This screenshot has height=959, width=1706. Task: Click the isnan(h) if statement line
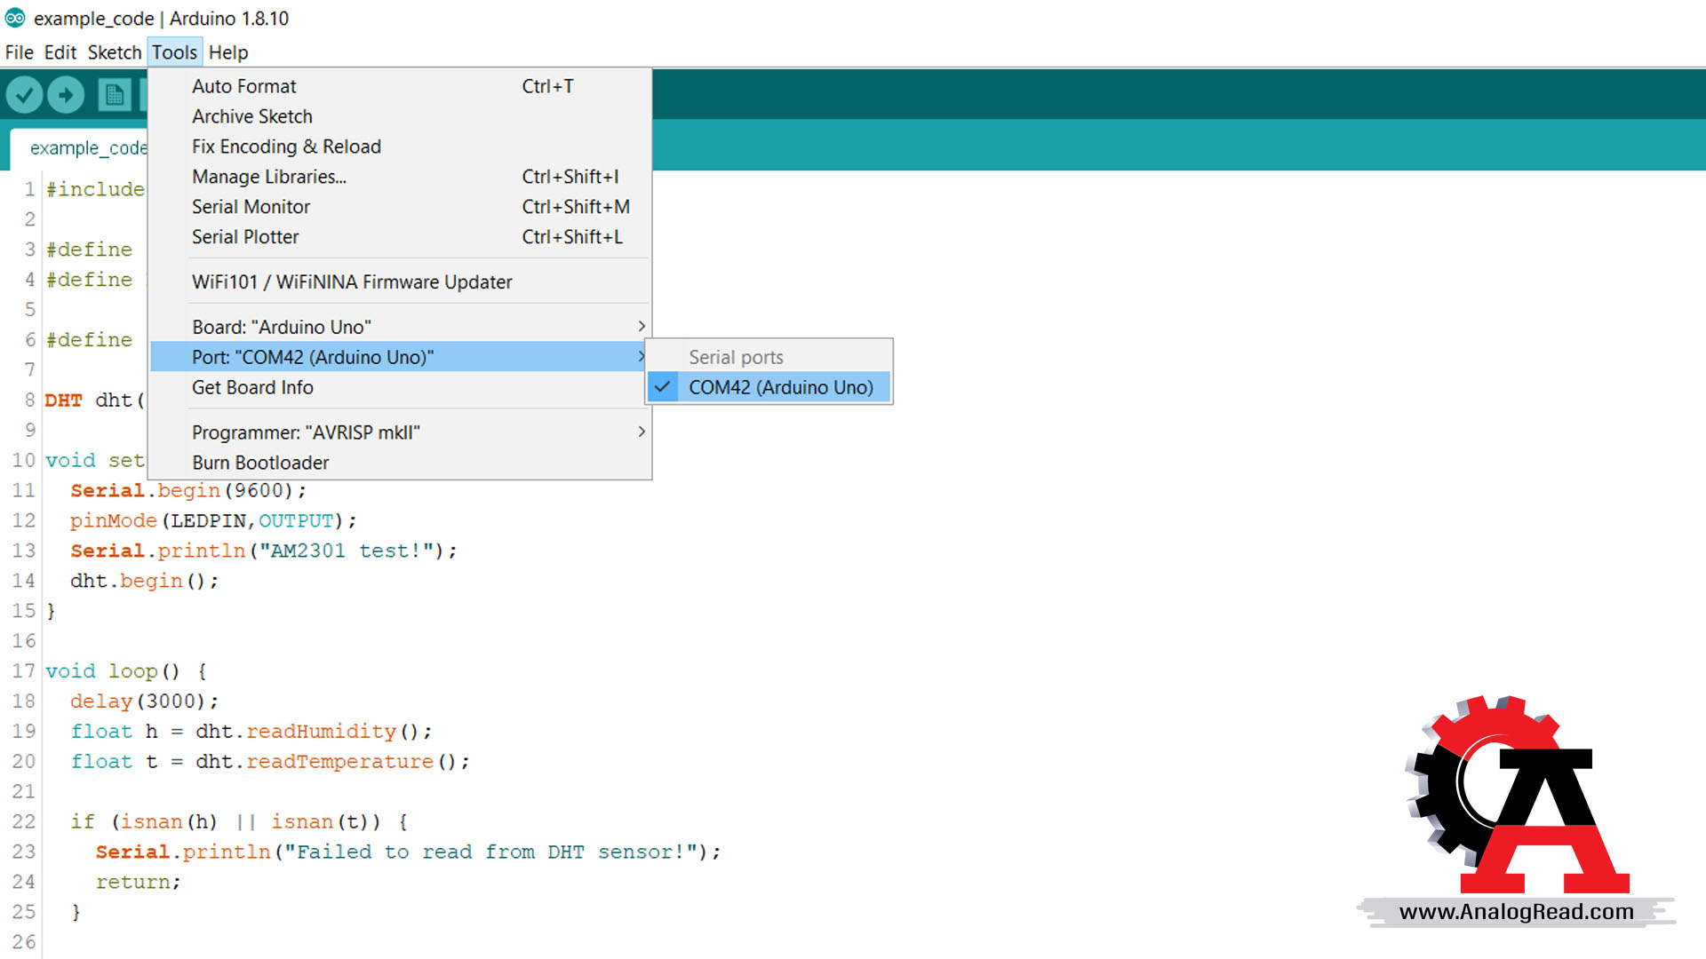[x=239, y=822]
